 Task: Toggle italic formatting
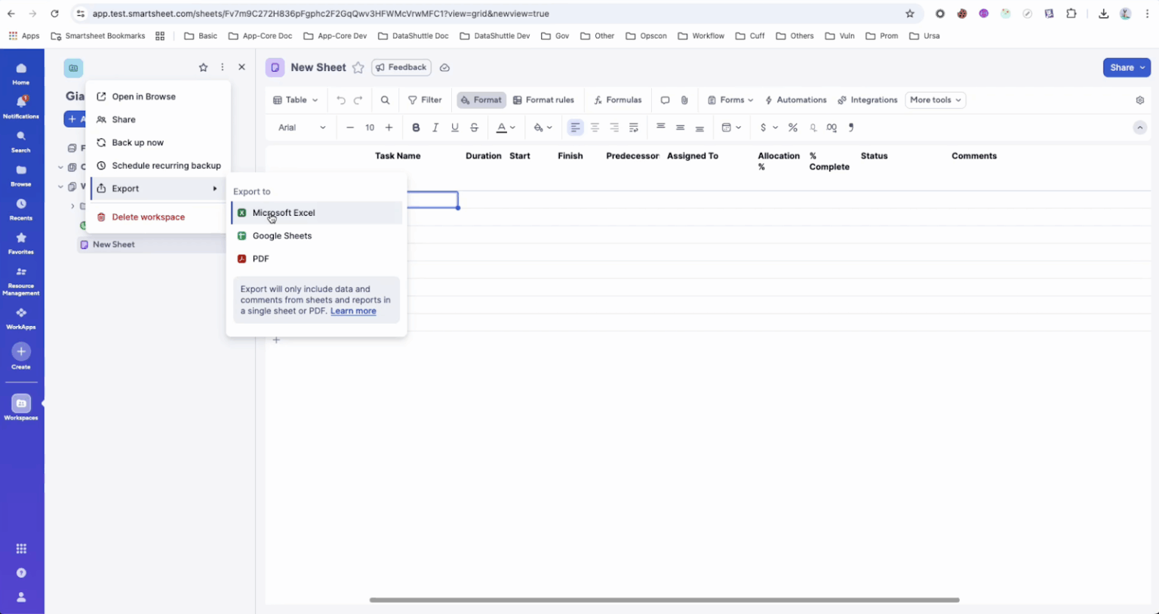tap(435, 127)
